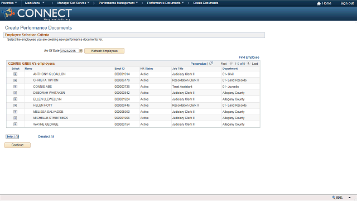Click Personalize link in employee grid
Viewport: 357px width, 201px height.
199,64
